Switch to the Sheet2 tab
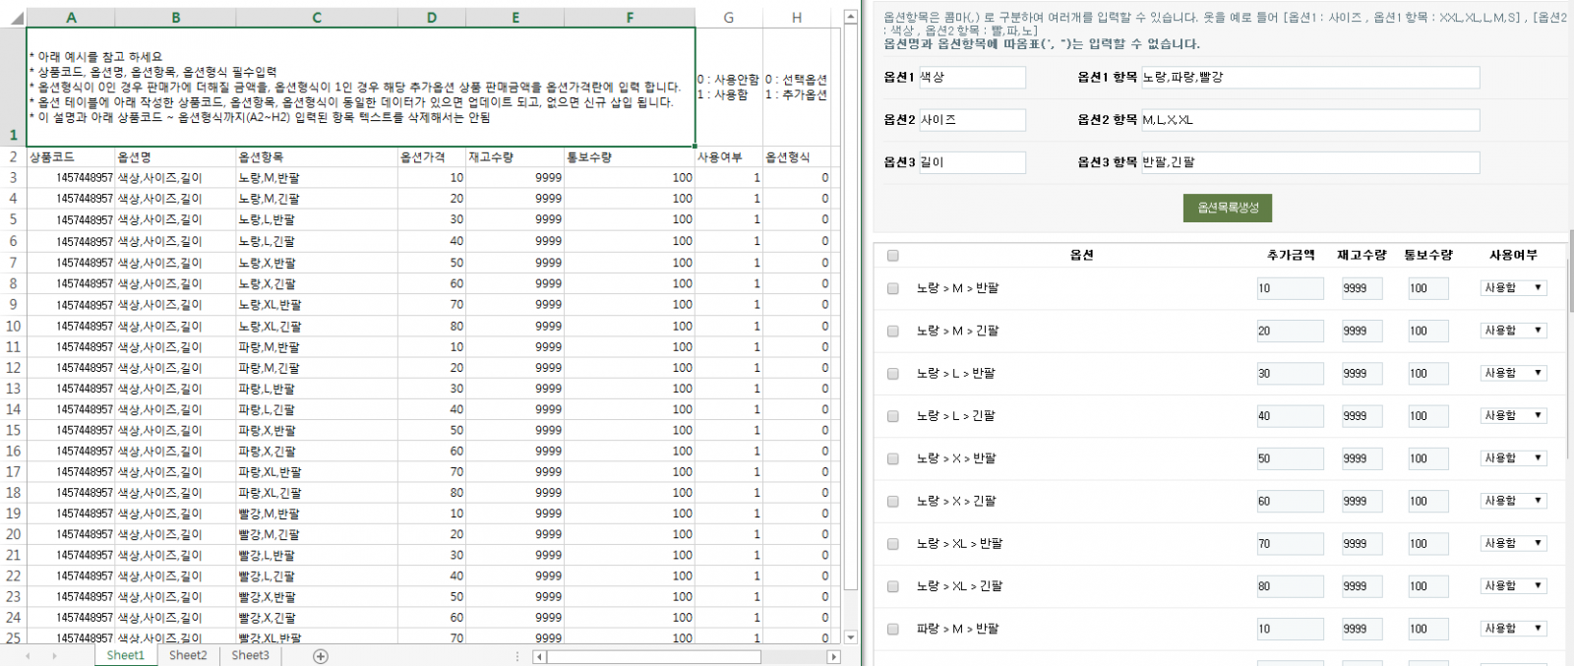 pos(188,655)
